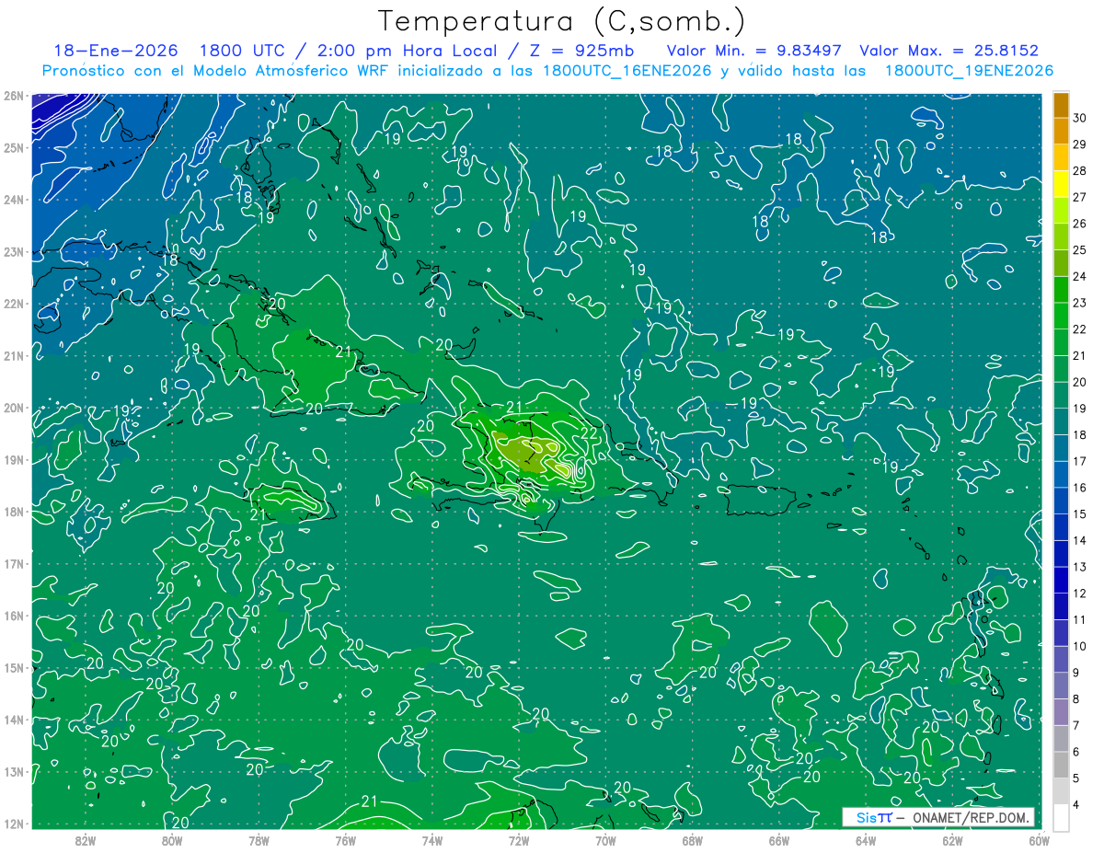1104x853 pixels.
Task: Click colorbar label "8"
Action: [x=1077, y=699]
